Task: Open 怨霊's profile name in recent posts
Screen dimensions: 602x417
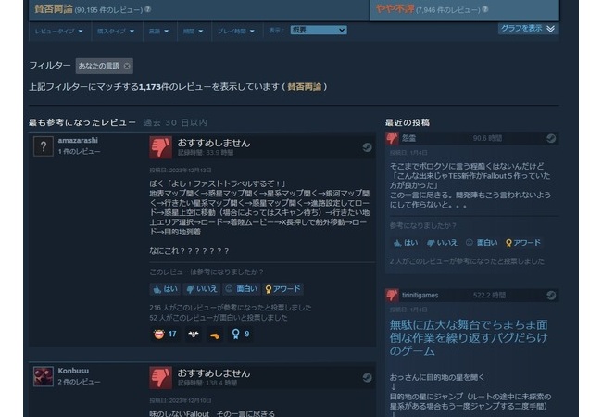Action: coord(408,138)
